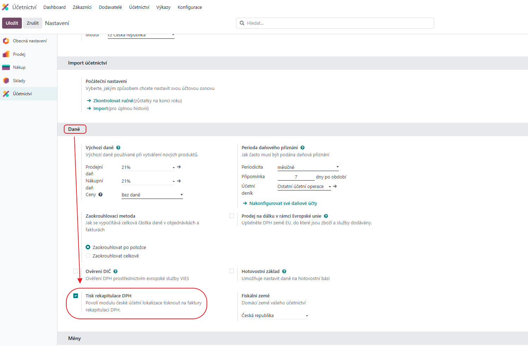528x346 pixels.
Task: Click arrow link next to Účetní deník
Action: [335, 186]
